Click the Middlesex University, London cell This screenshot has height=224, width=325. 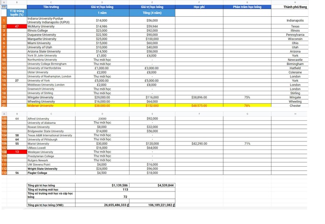tap(51, 85)
